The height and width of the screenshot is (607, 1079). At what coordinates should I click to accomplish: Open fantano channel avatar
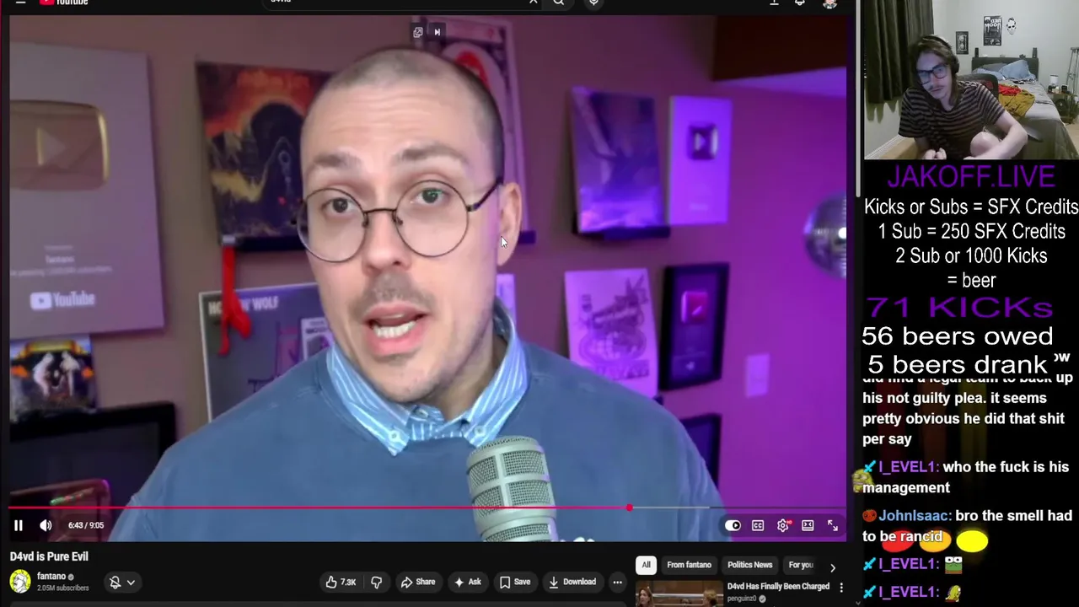(x=20, y=582)
